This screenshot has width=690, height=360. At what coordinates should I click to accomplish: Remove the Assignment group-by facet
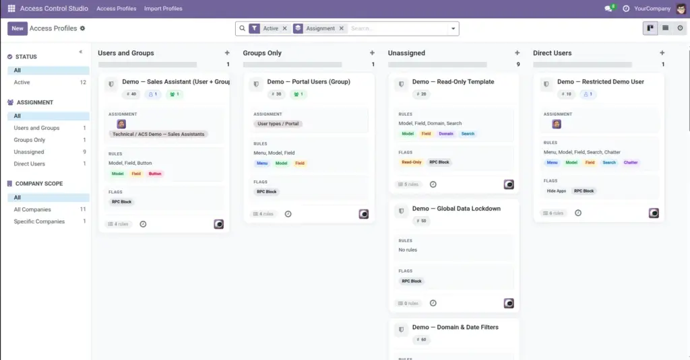pyautogui.click(x=341, y=28)
